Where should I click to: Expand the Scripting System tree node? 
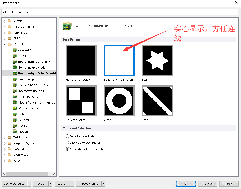coord(5,143)
